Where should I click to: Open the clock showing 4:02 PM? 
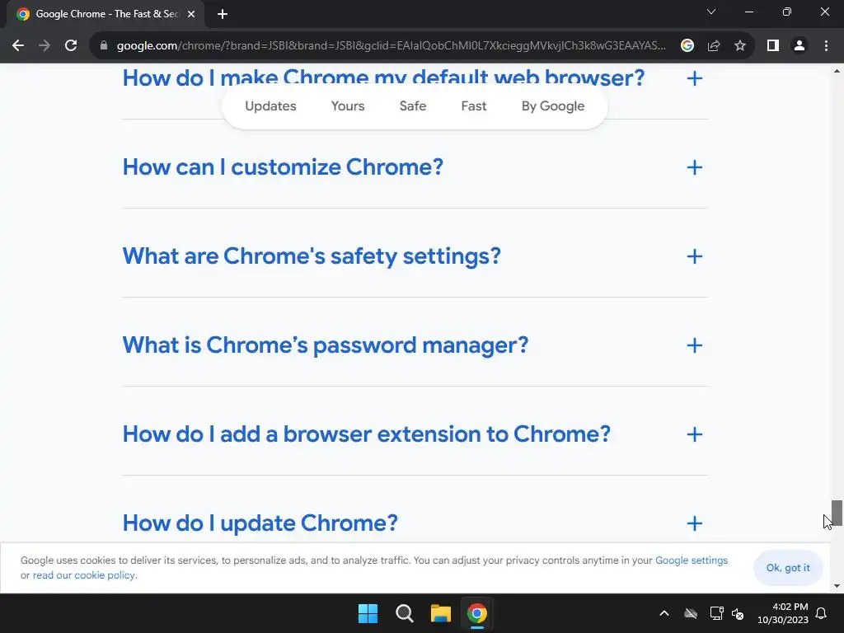pyautogui.click(x=783, y=613)
